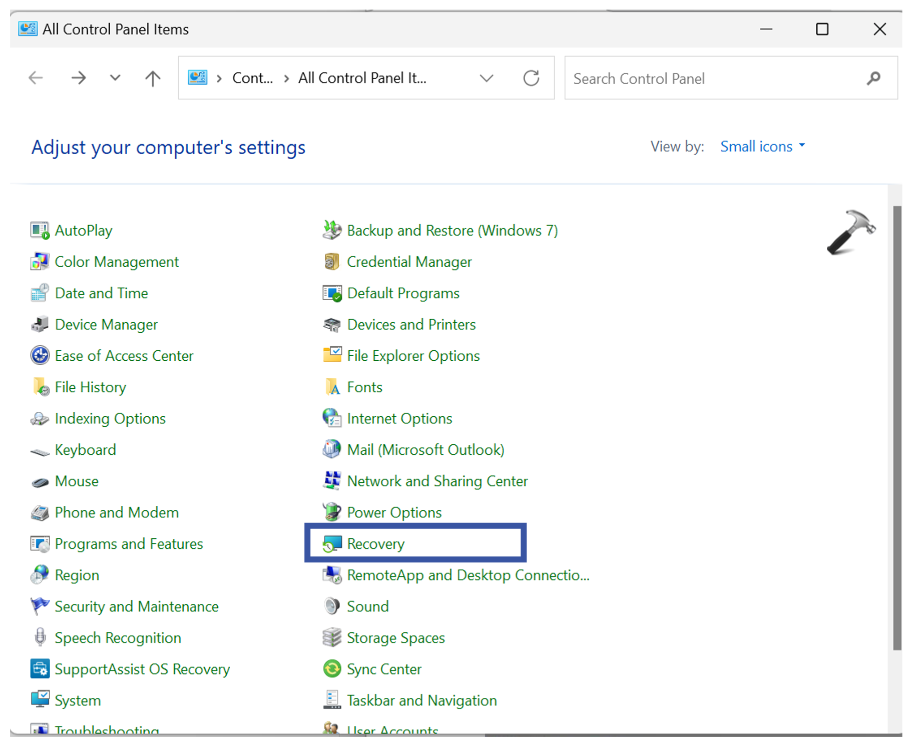Open the View by Small icons dropdown
Viewport: 912px width, 747px height.
click(x=762, y=147)
